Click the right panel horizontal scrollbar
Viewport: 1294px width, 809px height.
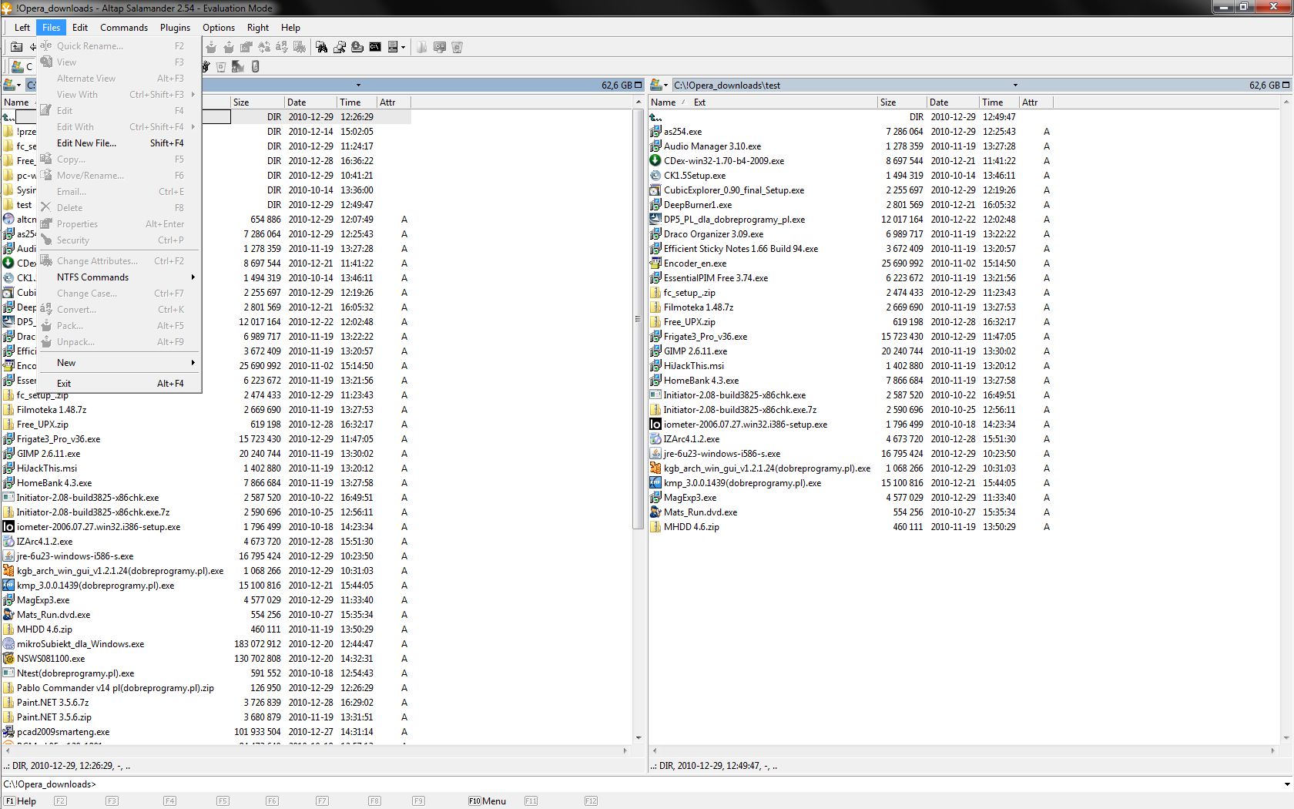[x=964, y=750]
